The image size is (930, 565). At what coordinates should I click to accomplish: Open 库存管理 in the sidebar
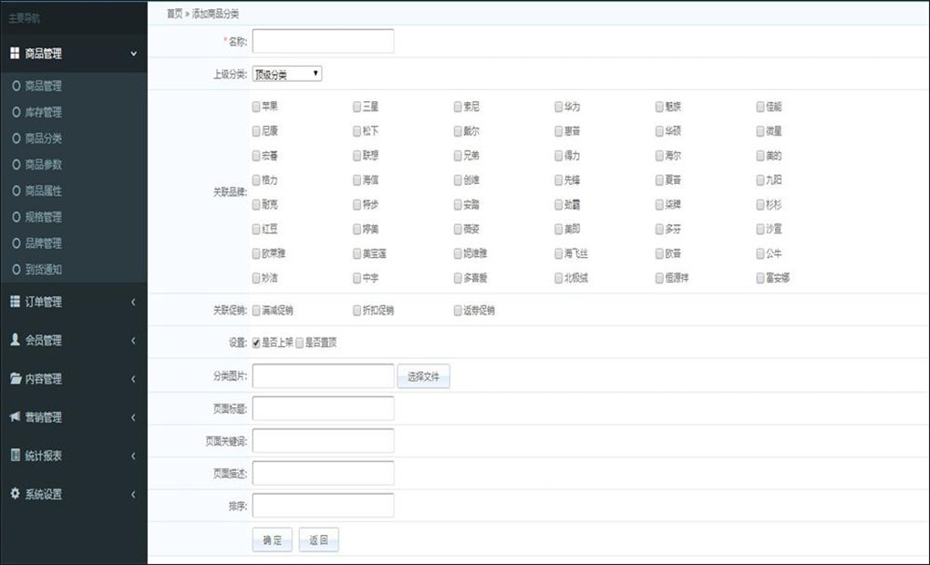click(43, 112)
